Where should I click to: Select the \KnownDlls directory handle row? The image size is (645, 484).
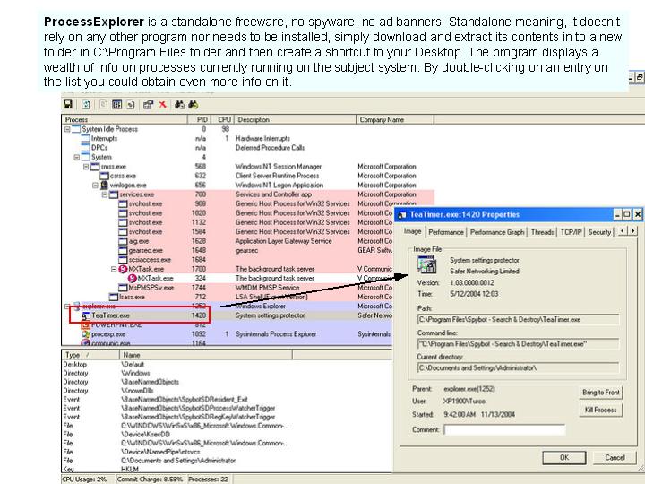point(228,391)
